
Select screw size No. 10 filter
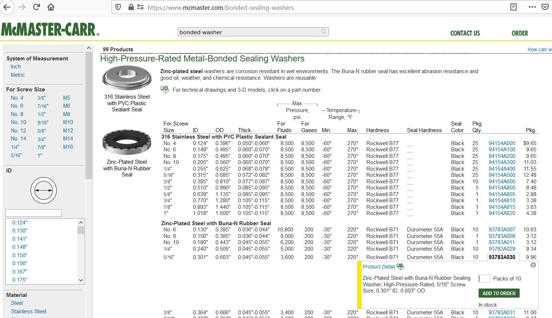pyautogui.click(x=19, y=122)
